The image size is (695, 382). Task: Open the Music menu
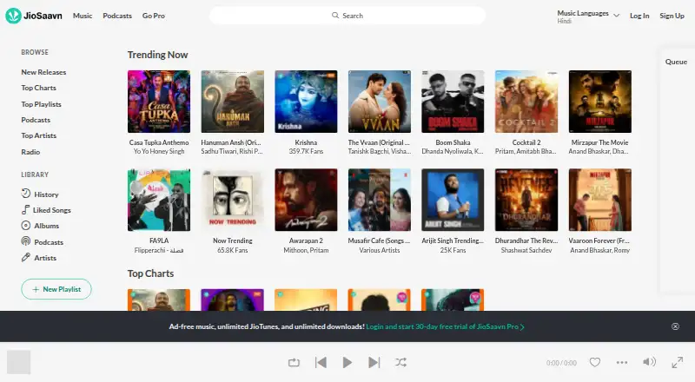click(83, 16)
